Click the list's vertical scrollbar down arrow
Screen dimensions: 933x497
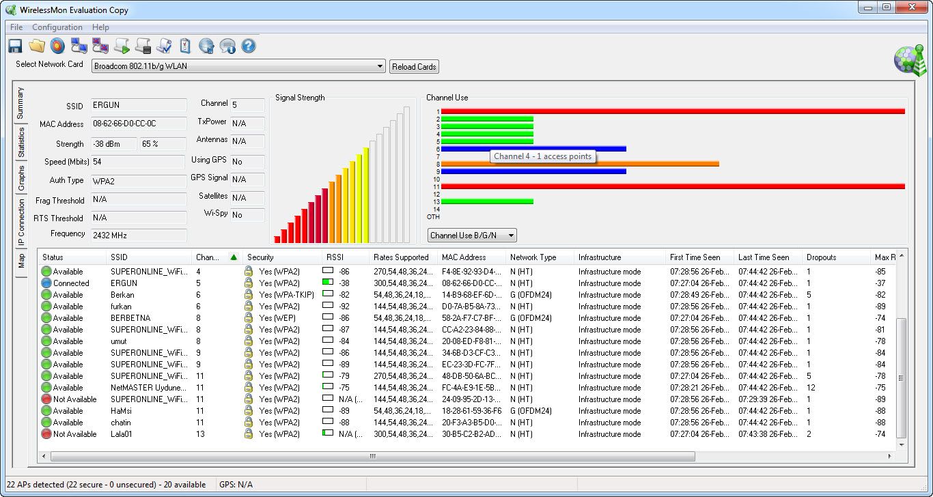(x=902, y=444)
